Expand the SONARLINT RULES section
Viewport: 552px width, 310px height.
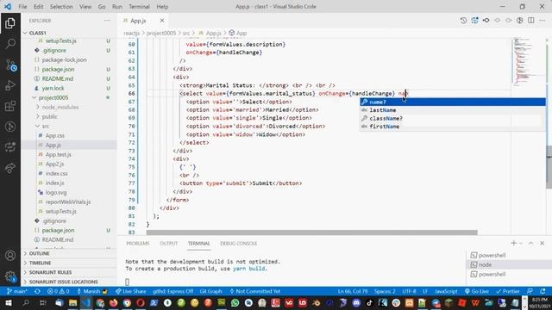50,272
